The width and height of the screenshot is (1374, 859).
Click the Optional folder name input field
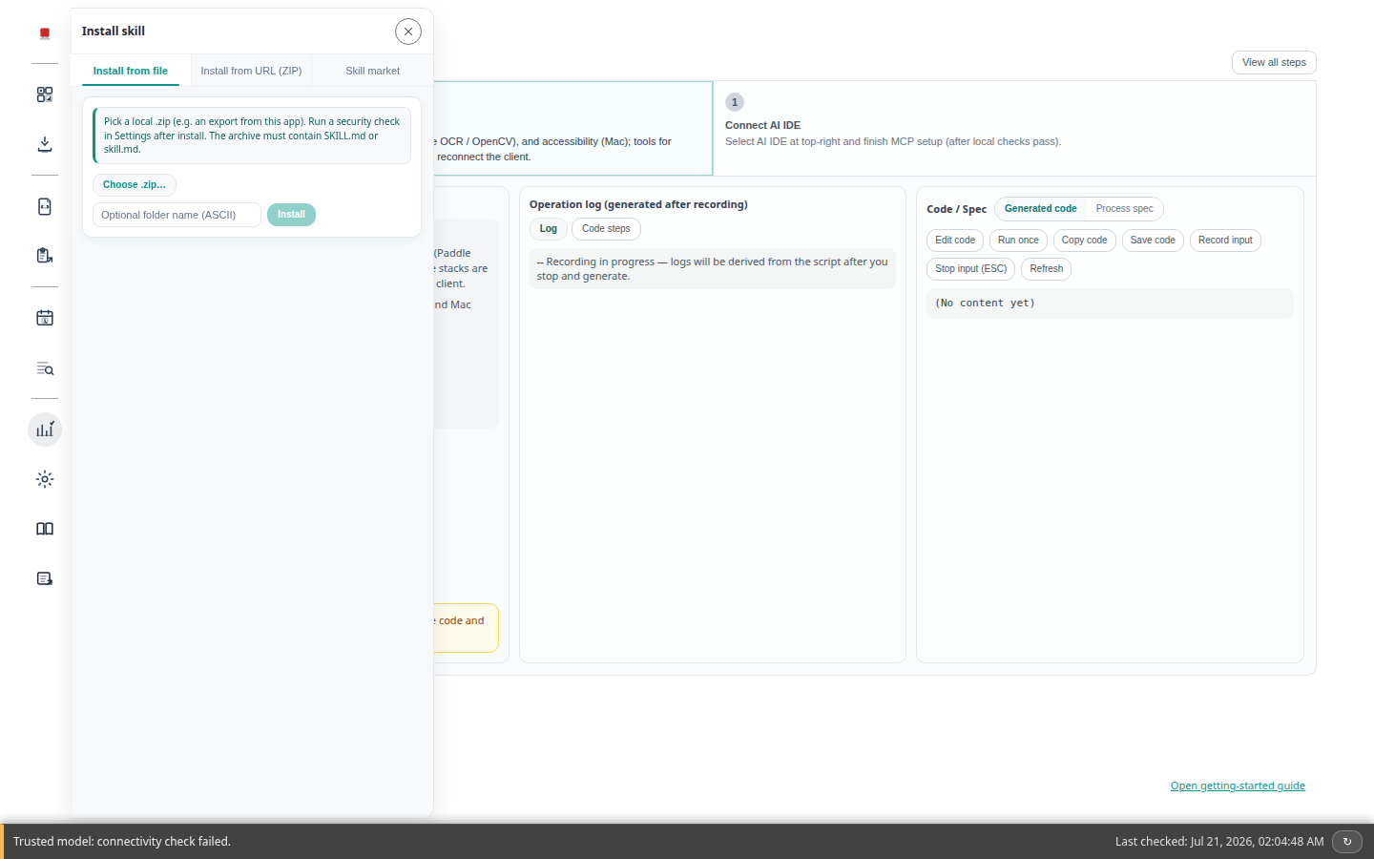click(177, 215)
